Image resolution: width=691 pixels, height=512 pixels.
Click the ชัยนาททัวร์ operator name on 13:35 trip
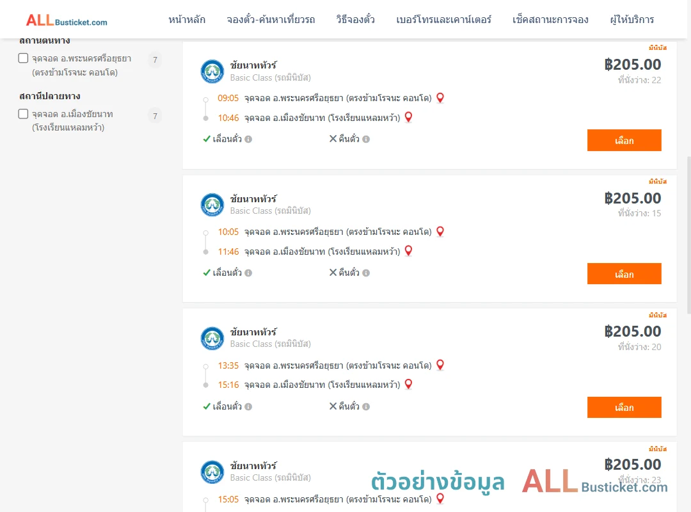pyautogui.click(x=253, y=332)
